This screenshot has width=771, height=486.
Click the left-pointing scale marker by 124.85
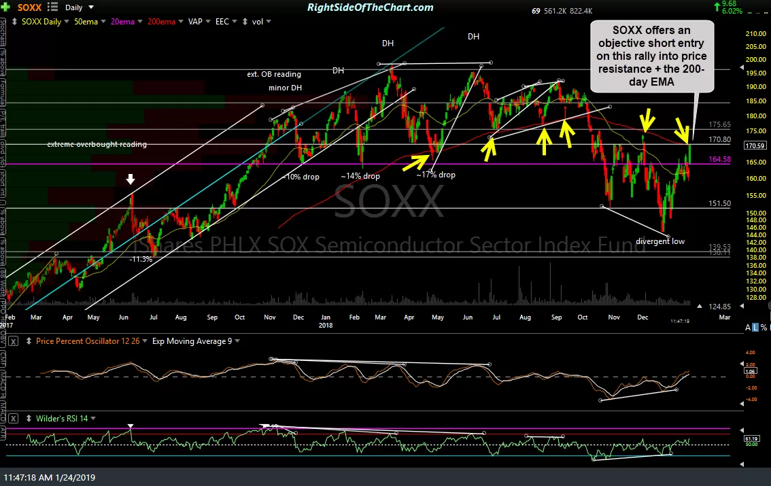pyautogui.click(x=742, y=306)
